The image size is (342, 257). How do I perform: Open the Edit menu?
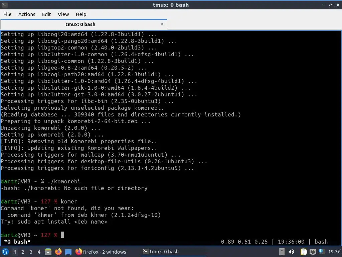click(46, 14)
